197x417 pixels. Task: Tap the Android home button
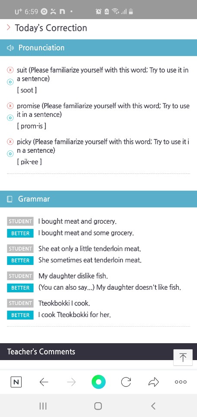coord(98,406)
